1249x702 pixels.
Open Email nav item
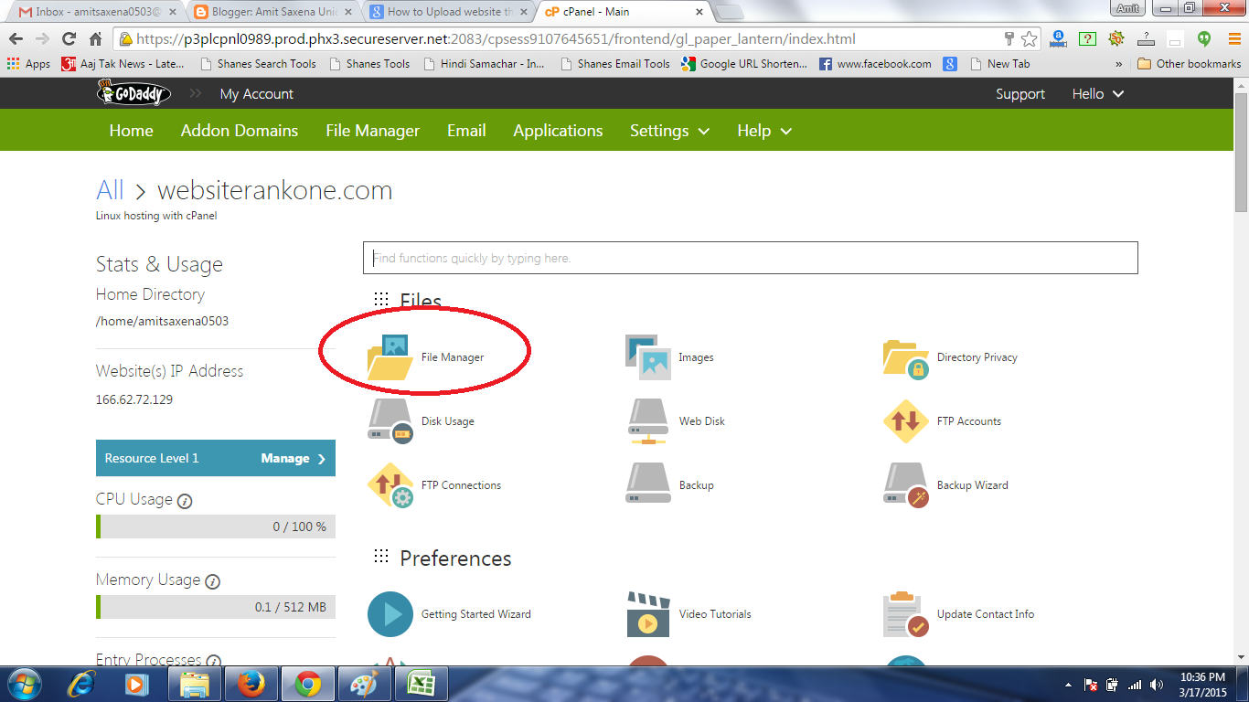click(x=466, y=131)
